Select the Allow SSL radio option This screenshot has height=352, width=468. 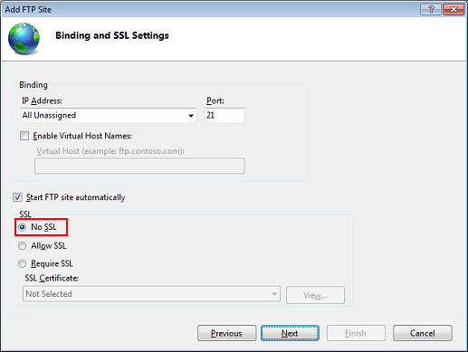(22, 246)
